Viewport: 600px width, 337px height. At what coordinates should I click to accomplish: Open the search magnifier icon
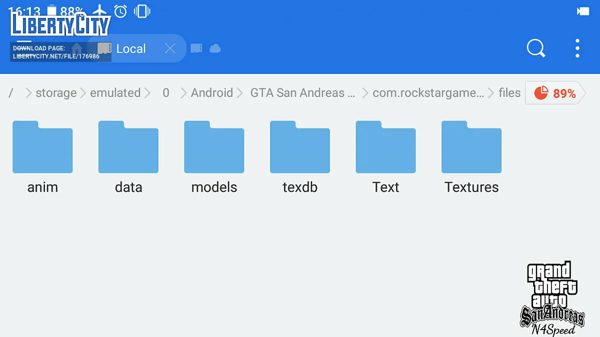point(536,48)
